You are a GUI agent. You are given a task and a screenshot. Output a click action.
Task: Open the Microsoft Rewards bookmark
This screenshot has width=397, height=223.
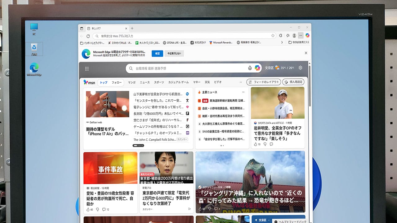[x=221, y=43]
